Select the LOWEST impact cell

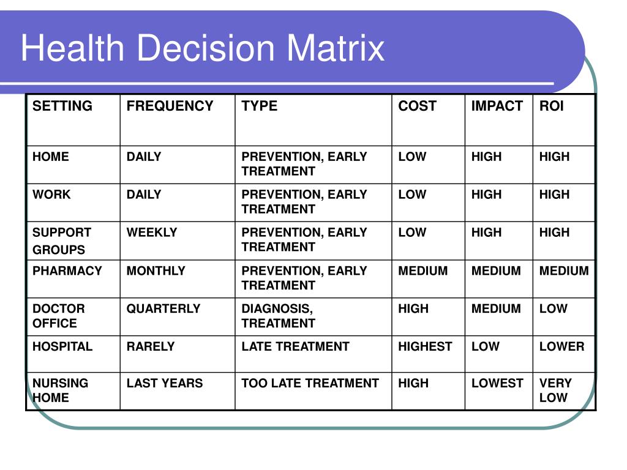(x=499, y=392)
